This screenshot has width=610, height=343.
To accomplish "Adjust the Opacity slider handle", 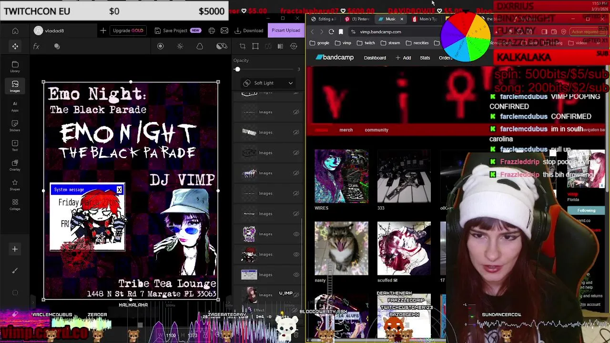I will click(x=237, y=70).
